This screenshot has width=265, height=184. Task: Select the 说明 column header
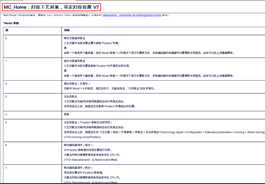pos(67,30)
